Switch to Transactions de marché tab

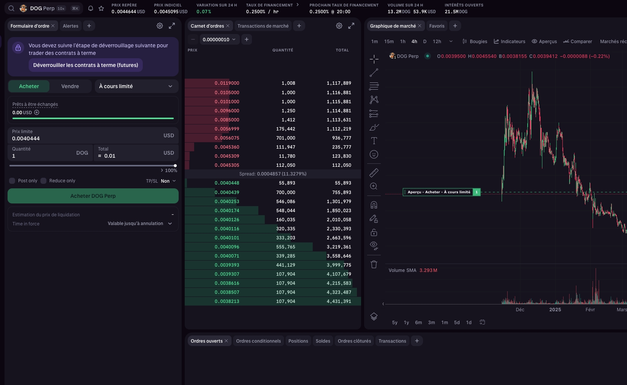pos(263,26)
